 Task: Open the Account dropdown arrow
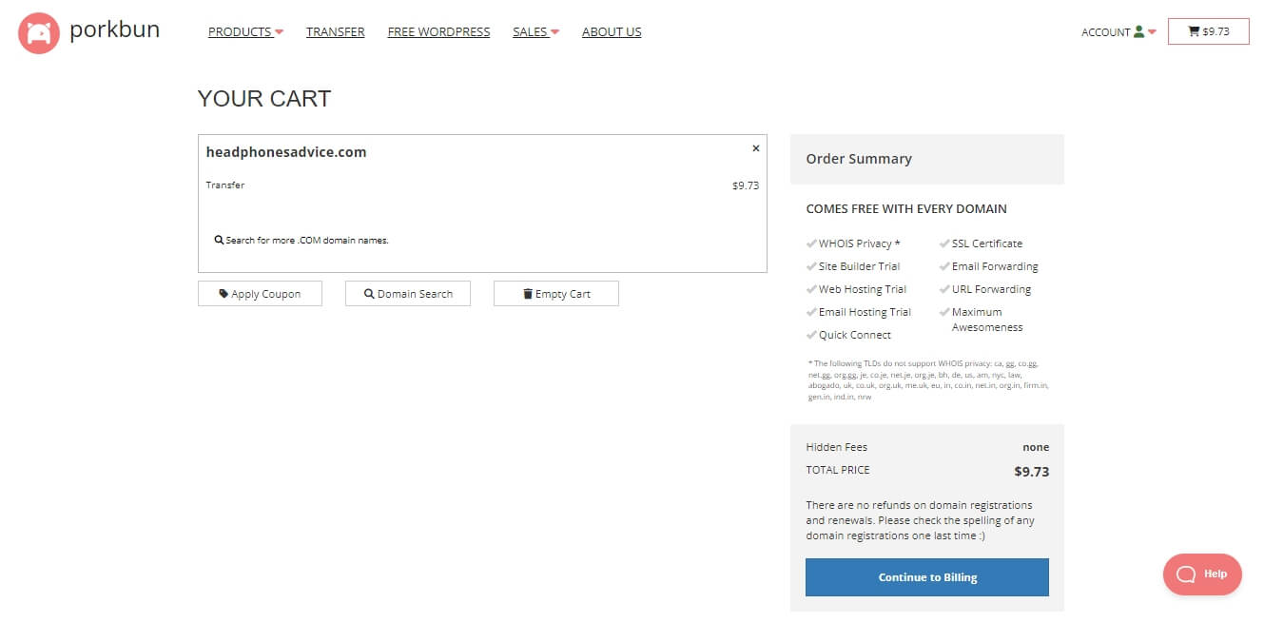(1152, 32)
